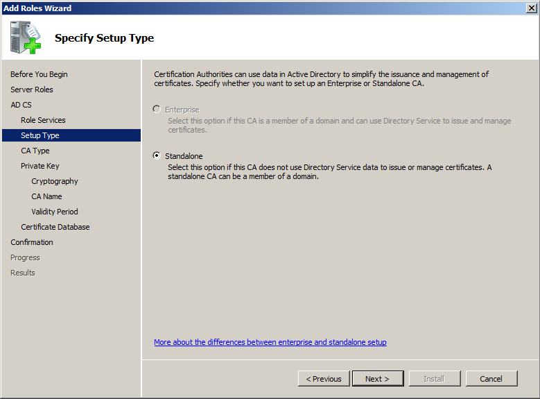Jump to the Confirmation step
Viewport: 540px width, 399px height.
tap(32, 242)
